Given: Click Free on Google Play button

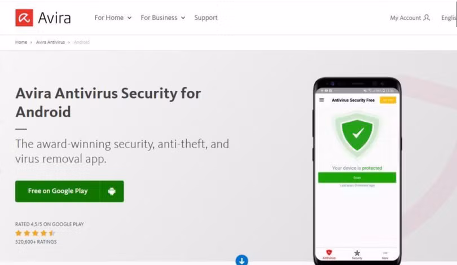Looking at the screenshot, I should [x=69, y=191].
